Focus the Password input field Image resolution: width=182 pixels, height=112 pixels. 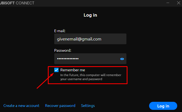tap(90, 59)
